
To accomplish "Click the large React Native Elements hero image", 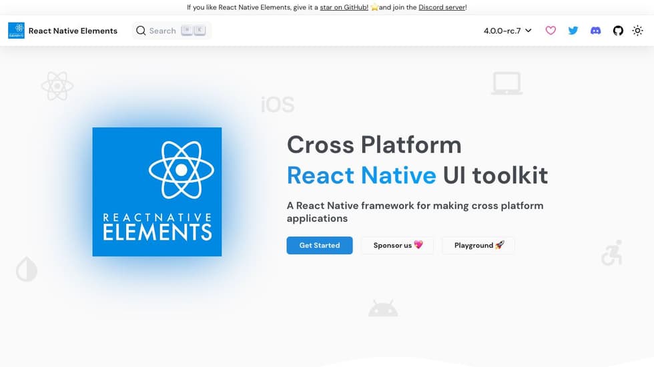I will click(x=157, y=192).
